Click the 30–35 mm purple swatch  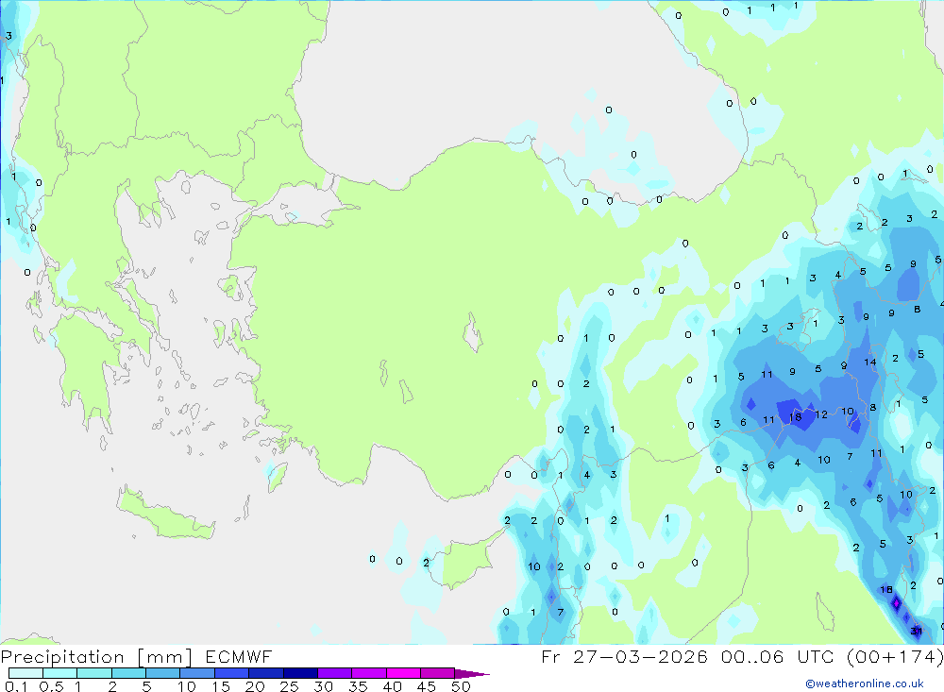coord(335,673)
